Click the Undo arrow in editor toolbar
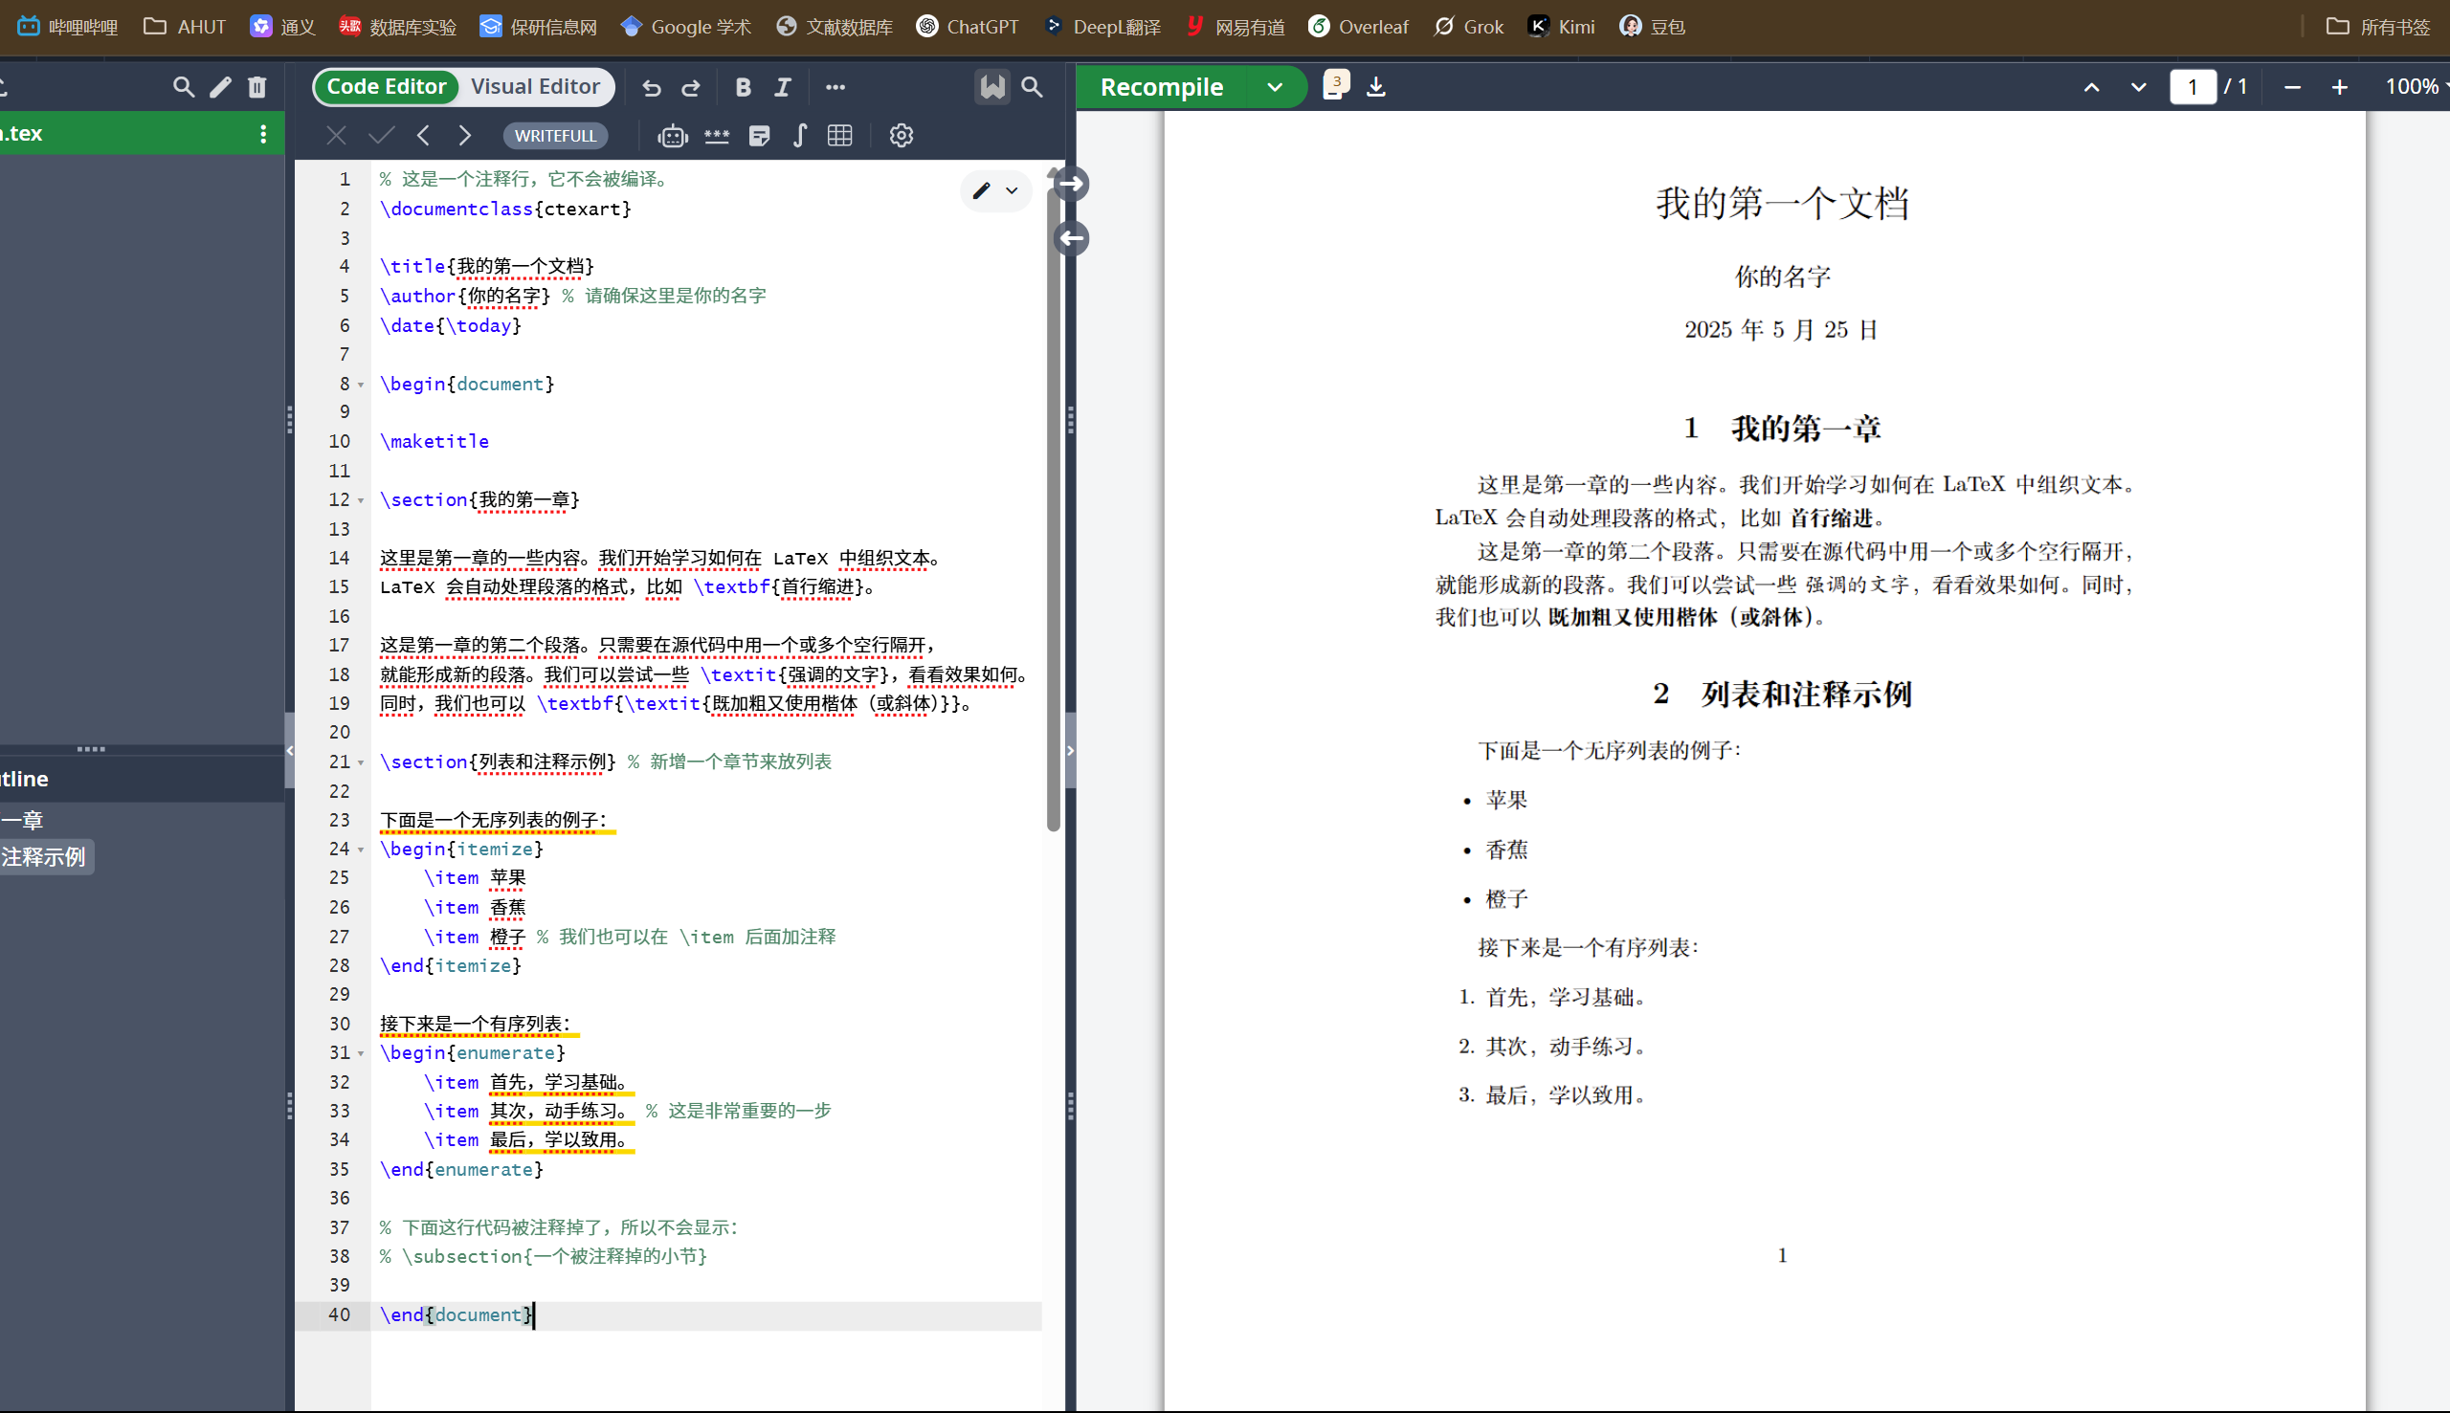This screenshot has width=2450, height=1413. (652, 87)
